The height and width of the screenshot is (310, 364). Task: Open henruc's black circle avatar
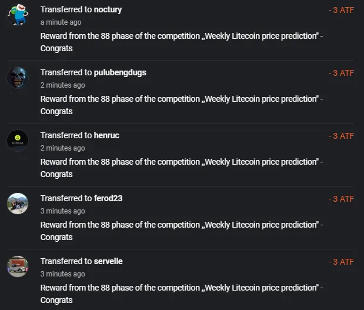click(18, 141)
